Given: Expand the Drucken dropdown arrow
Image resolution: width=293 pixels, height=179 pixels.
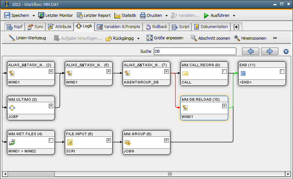Looking at the screenshot, I should pos(167,16).
